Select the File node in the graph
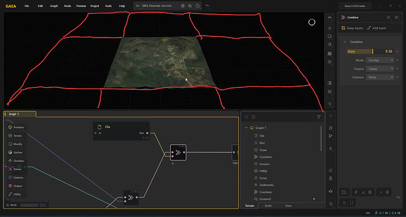This screenshot has width=406, height=217. click(121, 131)
